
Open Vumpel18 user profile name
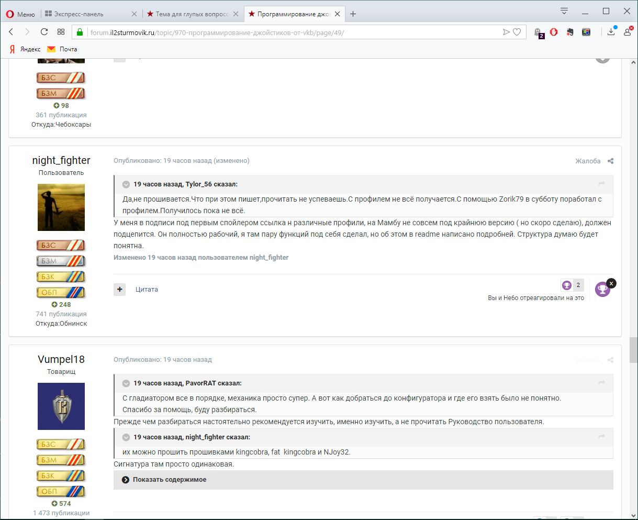coord(61,359)
